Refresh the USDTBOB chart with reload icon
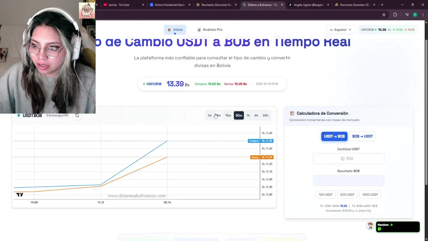The image size is (428, 241). [77, 115]
